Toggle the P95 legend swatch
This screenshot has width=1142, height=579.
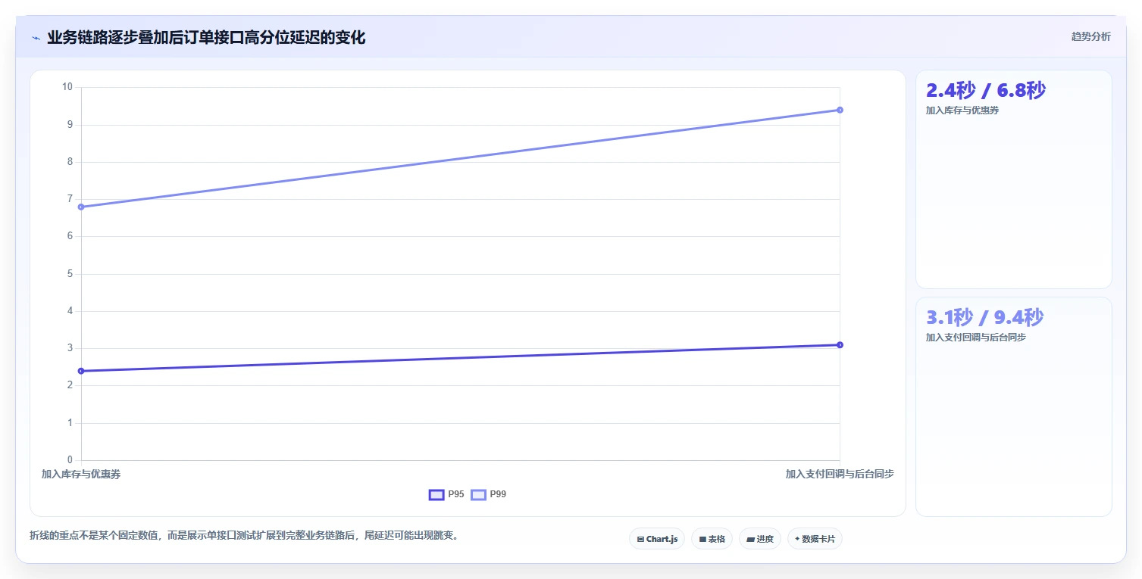point(436,494)
